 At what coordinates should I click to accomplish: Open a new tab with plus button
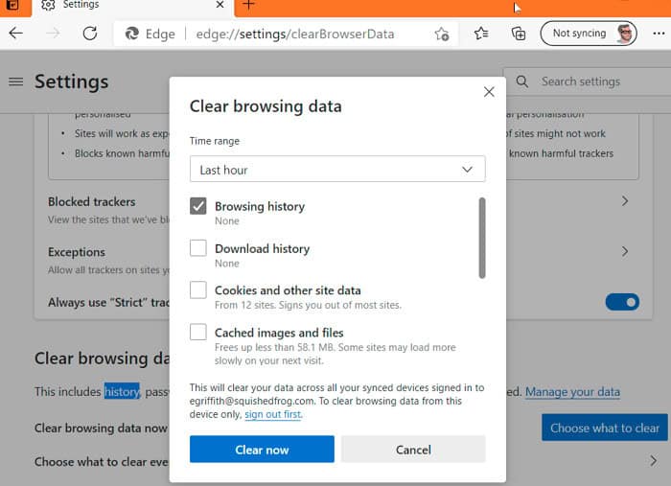(x=248, y=5)
